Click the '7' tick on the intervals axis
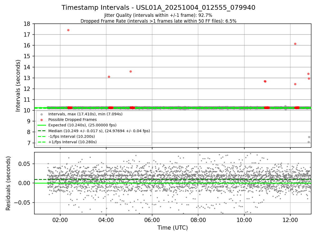The height and width of the screenshot is (237, 317). pyautogui.click(x=29, y=143)
